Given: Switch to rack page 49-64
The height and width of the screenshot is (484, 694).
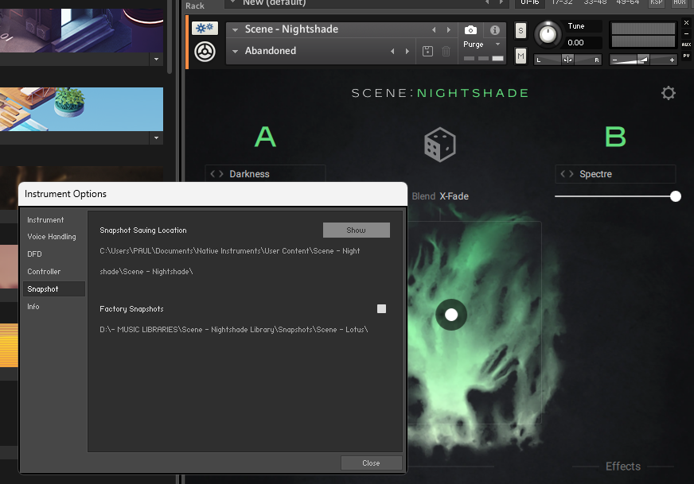Looking at the screenshot, I should click(628, 2).
